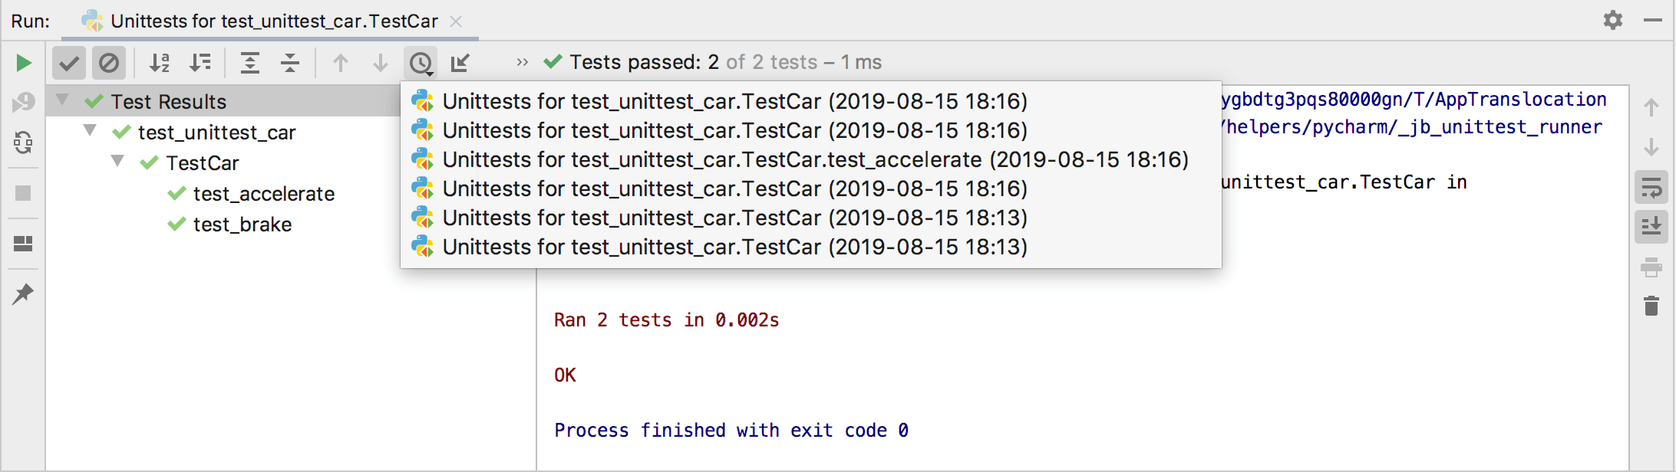Image resolution: width=1676 pixels, height=472 pixels.
Task: Click the Import Tests from File icon
Action: tap(460, 63)
